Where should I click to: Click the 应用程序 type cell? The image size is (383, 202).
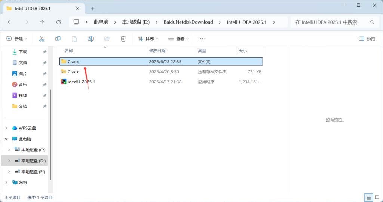[206, 82]
